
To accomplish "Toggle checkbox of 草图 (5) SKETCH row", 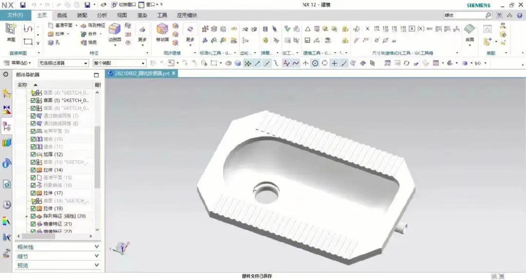I will (x=33, y=100).
